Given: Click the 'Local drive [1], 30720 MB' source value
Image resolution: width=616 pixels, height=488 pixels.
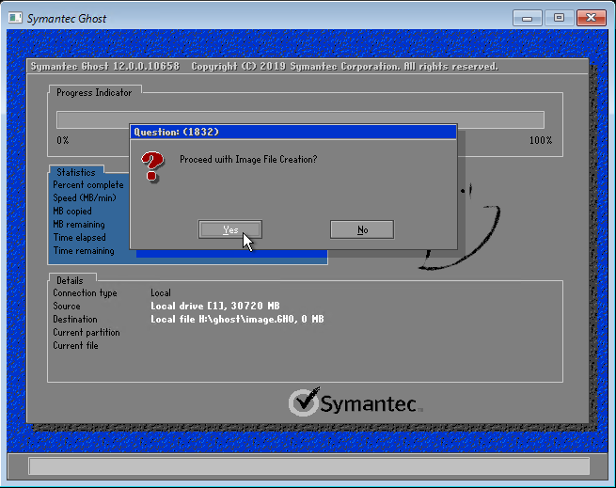Looking at the screenshot, I should [215, 306].
